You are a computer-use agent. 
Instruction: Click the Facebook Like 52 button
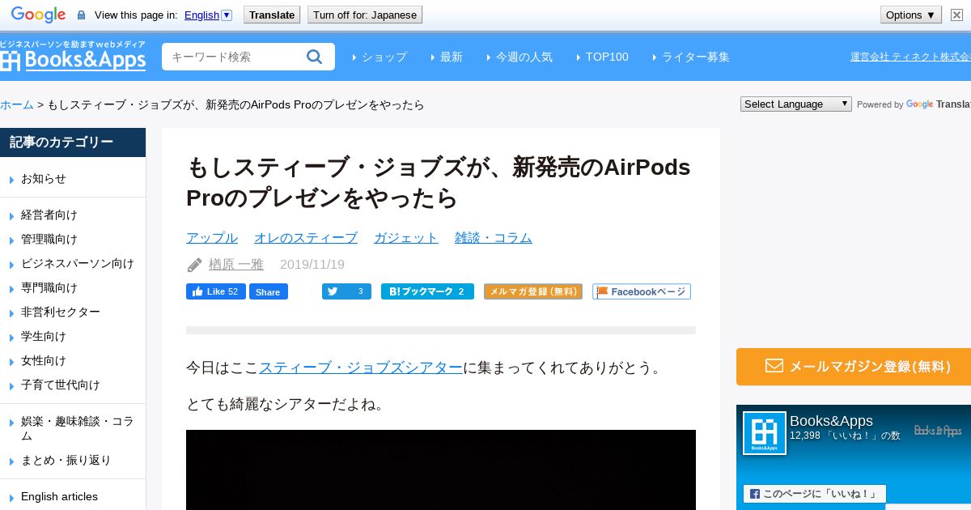point(216,291)
